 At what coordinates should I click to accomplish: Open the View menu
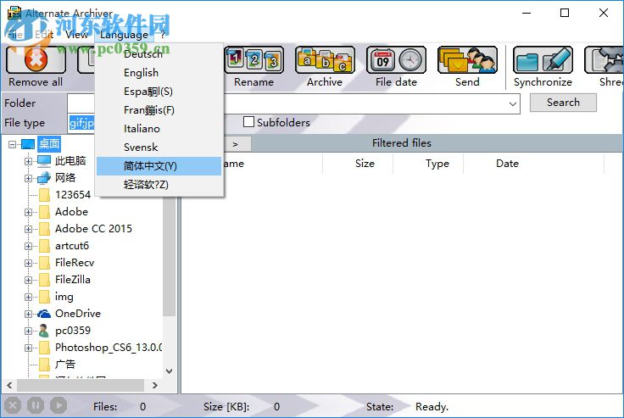click(x=76, y=35)
